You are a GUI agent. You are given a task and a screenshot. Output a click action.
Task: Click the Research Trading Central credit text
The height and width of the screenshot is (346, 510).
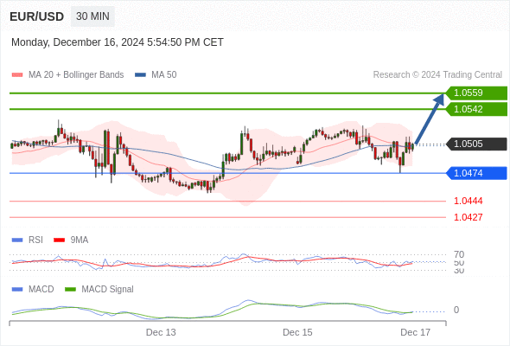tap(437, 75)
